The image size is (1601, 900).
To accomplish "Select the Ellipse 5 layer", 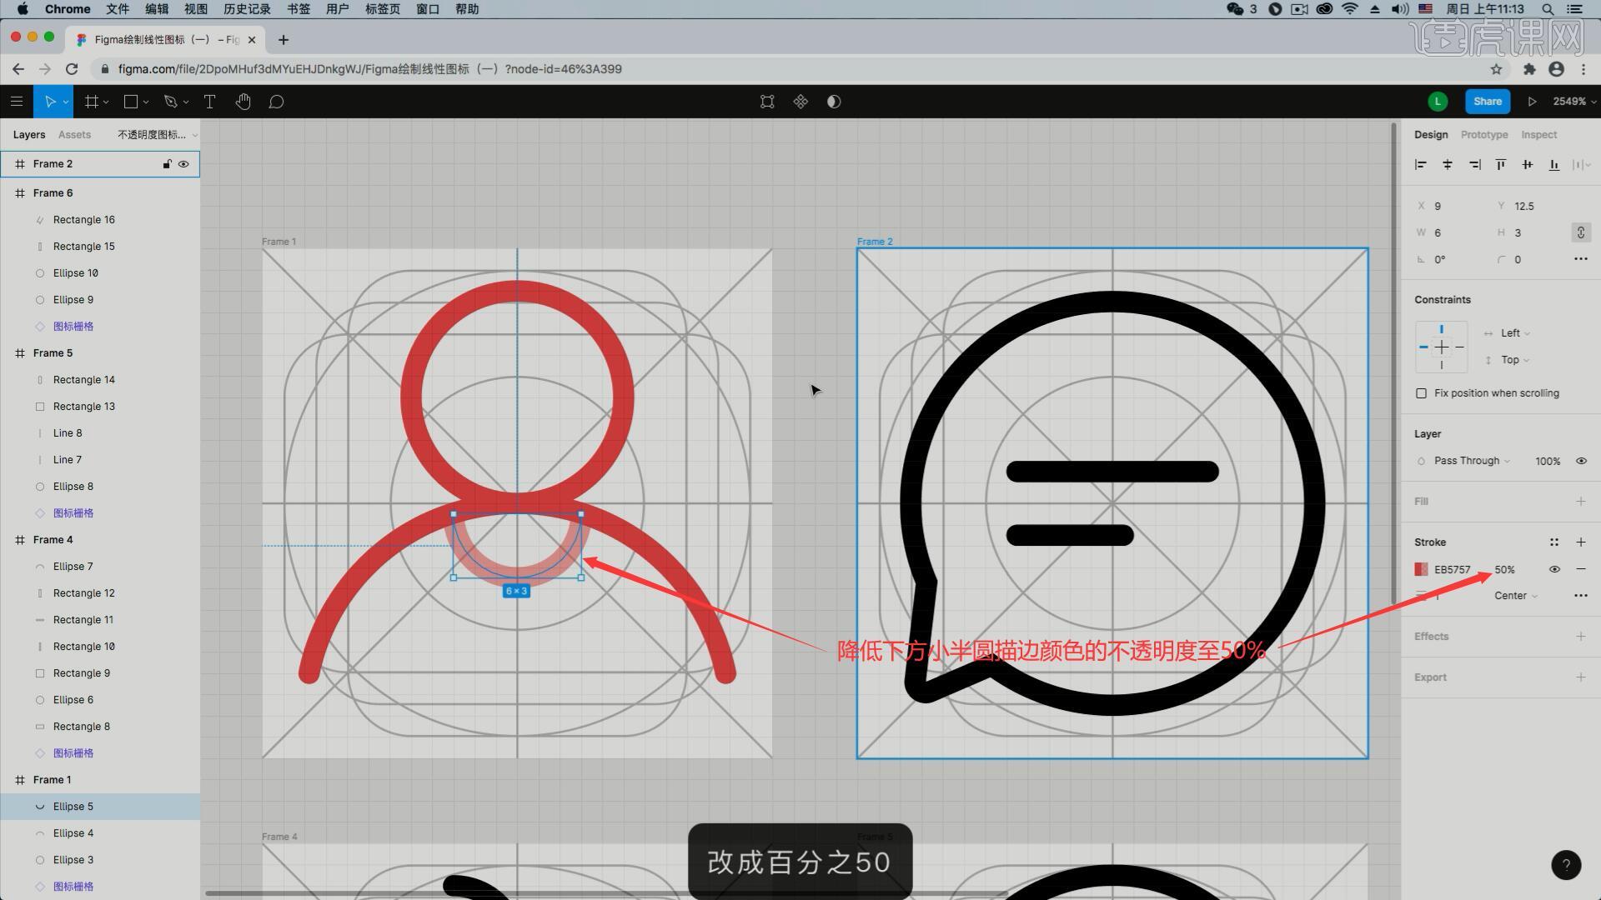I will (100, 807).
